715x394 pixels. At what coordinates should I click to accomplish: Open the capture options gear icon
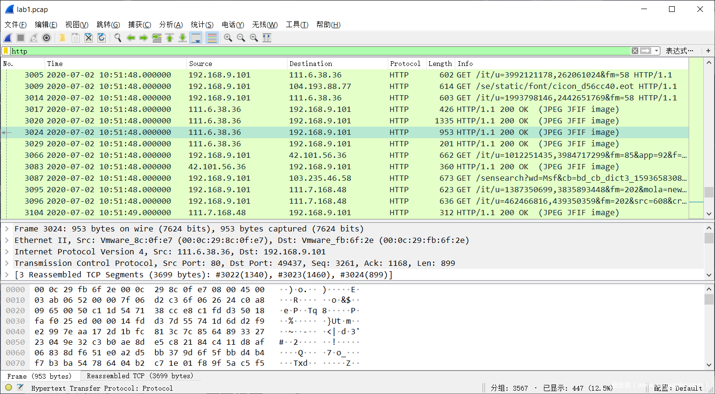pyautogui.click(x=46, y=38)
